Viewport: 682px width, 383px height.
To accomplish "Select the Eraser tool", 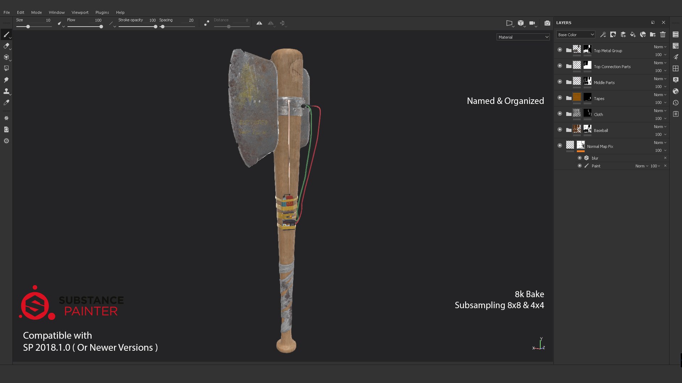I will (x=6, y=46).
